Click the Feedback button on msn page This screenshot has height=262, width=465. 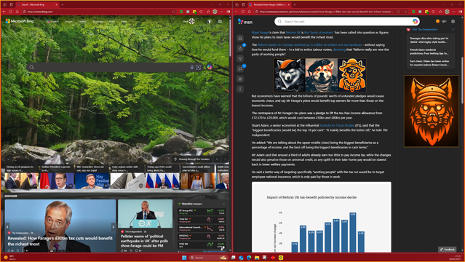[448, 250]
